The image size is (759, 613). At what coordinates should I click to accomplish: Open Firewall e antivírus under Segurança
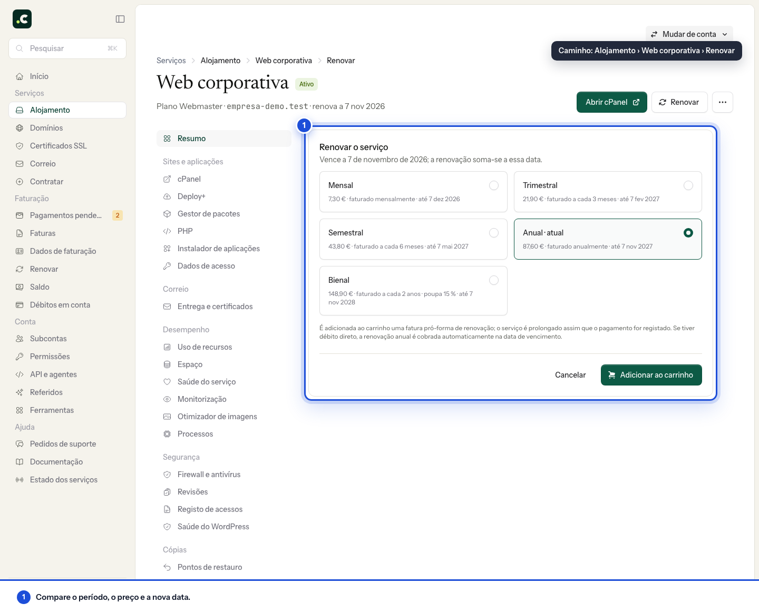click(224, 474)
